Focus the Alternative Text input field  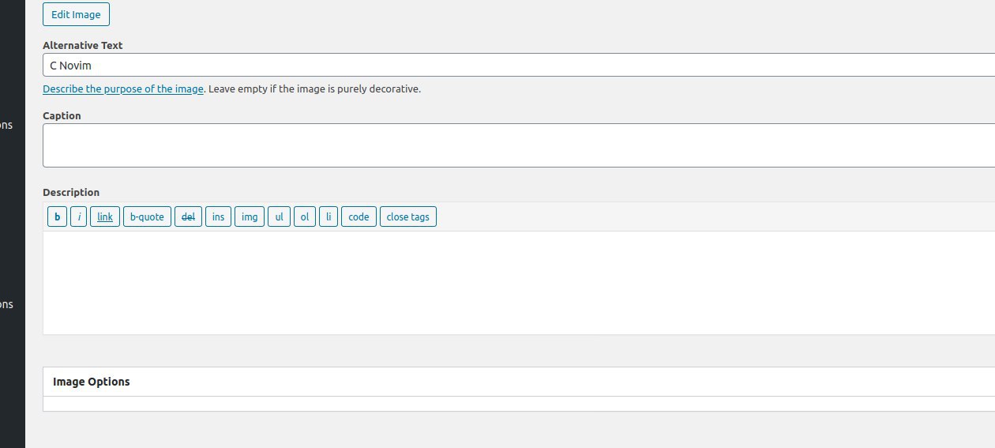point(513,66)
